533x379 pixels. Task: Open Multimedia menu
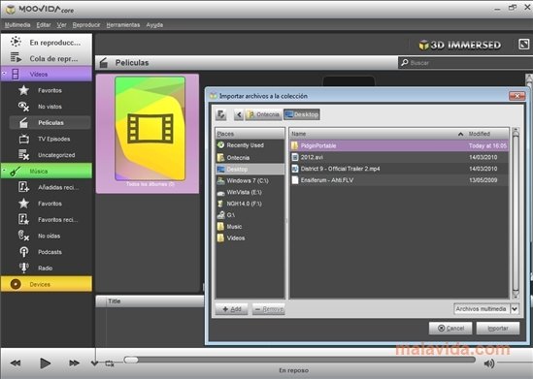17,25
